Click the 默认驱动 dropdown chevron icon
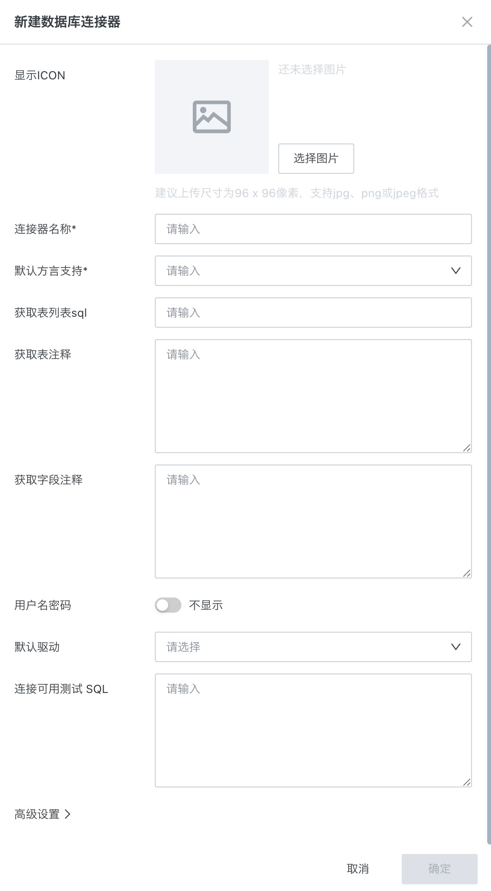Viewport: 491px width, 891px height. coord(456,647)
